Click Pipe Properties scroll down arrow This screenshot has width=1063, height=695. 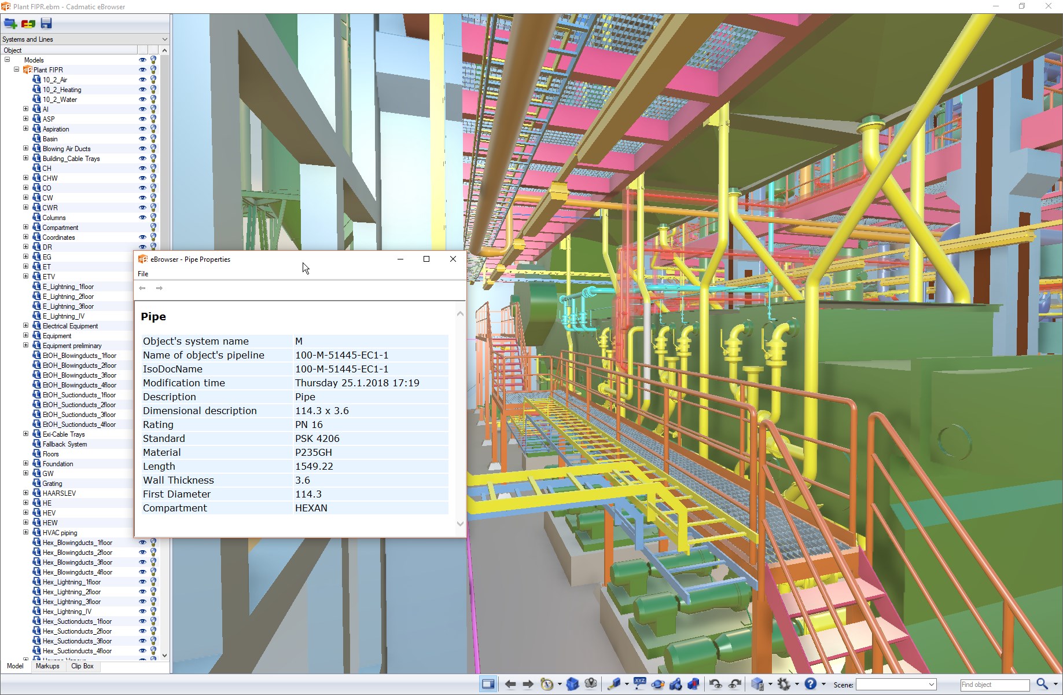click(x=461, y=524)
